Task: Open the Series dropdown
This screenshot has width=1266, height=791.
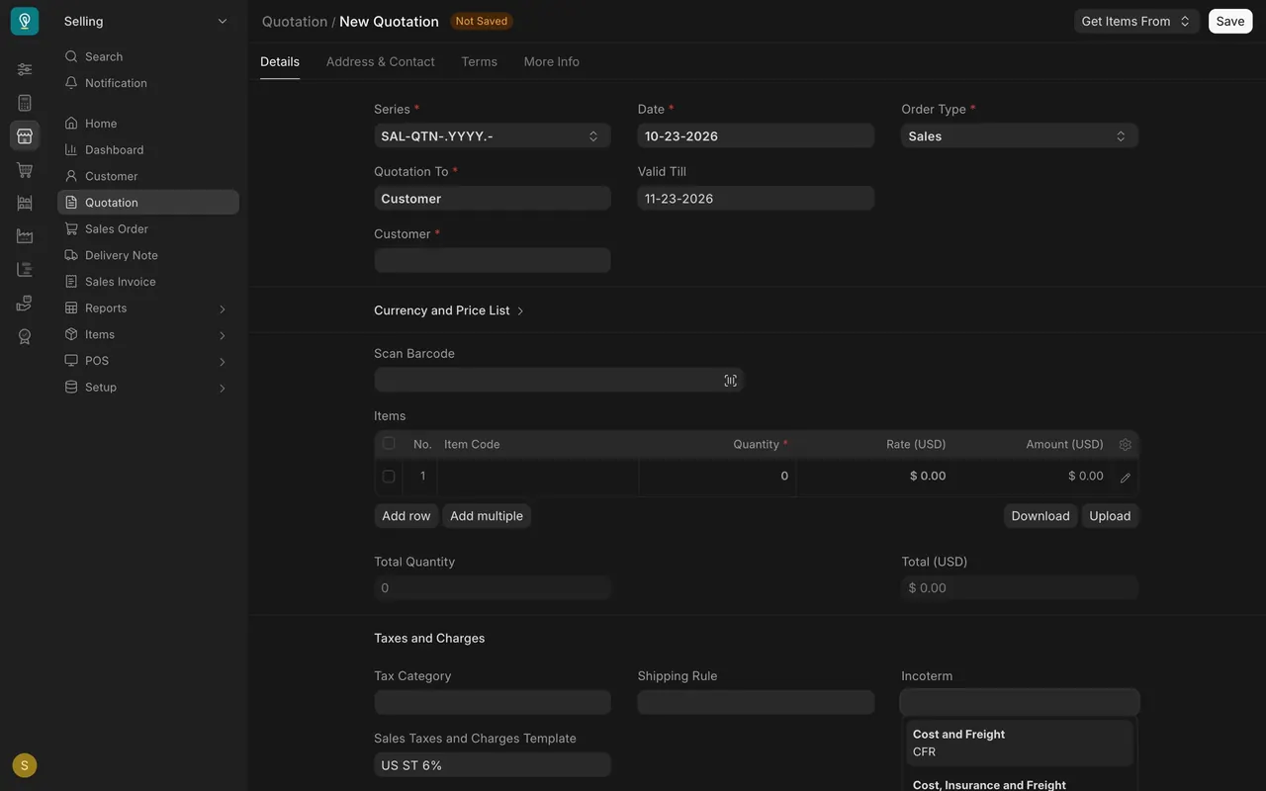Action: point(493,136)
